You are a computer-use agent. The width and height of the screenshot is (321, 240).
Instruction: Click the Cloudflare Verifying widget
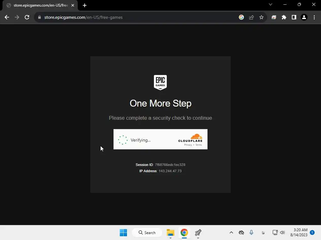tap(160, 139)
